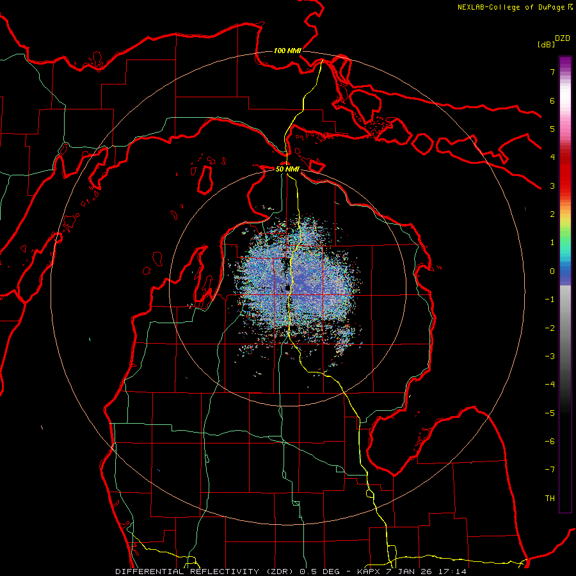Click the 4 value on color scale

[552, 157]
